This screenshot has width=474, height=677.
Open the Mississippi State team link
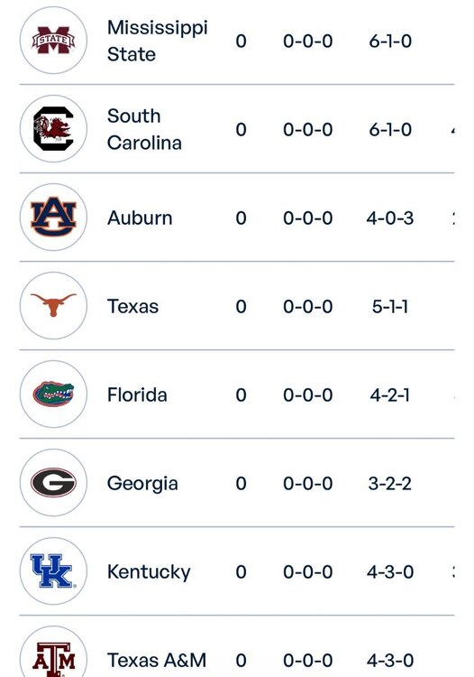point(158,41)
